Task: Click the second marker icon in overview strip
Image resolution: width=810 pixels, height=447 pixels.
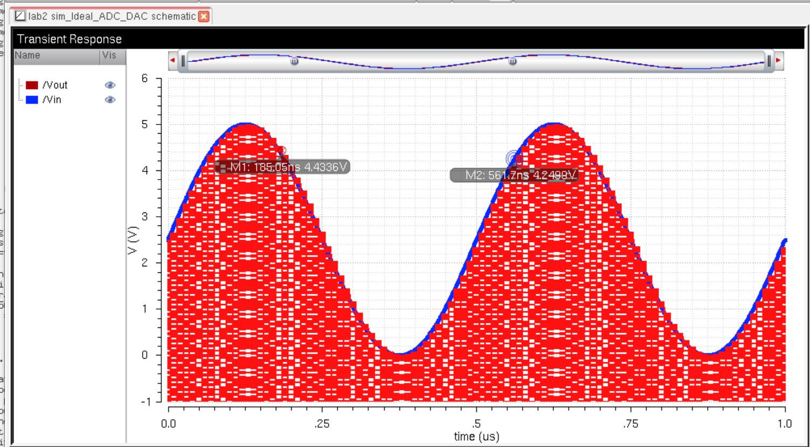Action: [x=513, y=61]
